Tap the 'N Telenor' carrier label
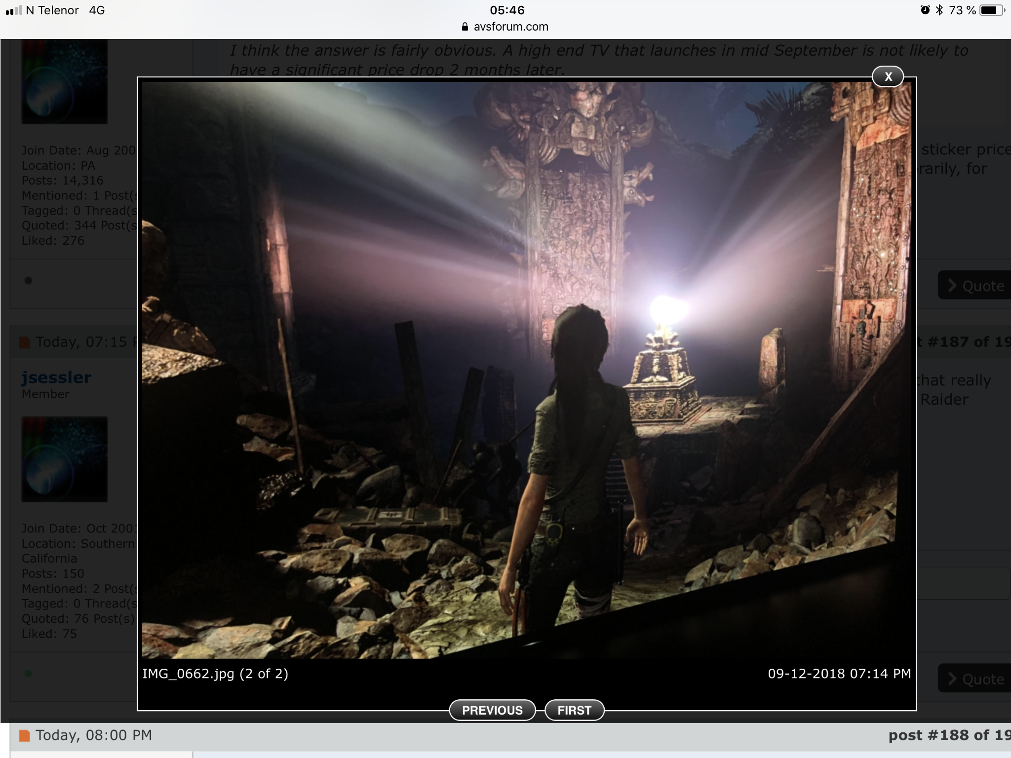1011x758 pixels. (52, 10)
